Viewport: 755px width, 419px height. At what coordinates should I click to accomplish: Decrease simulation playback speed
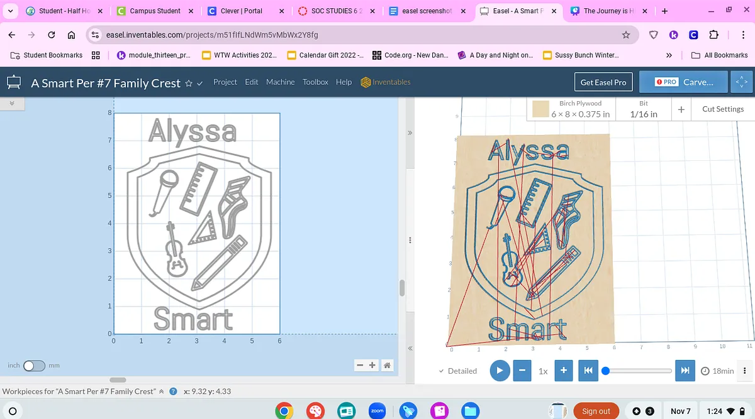click(x=522, y=371)
